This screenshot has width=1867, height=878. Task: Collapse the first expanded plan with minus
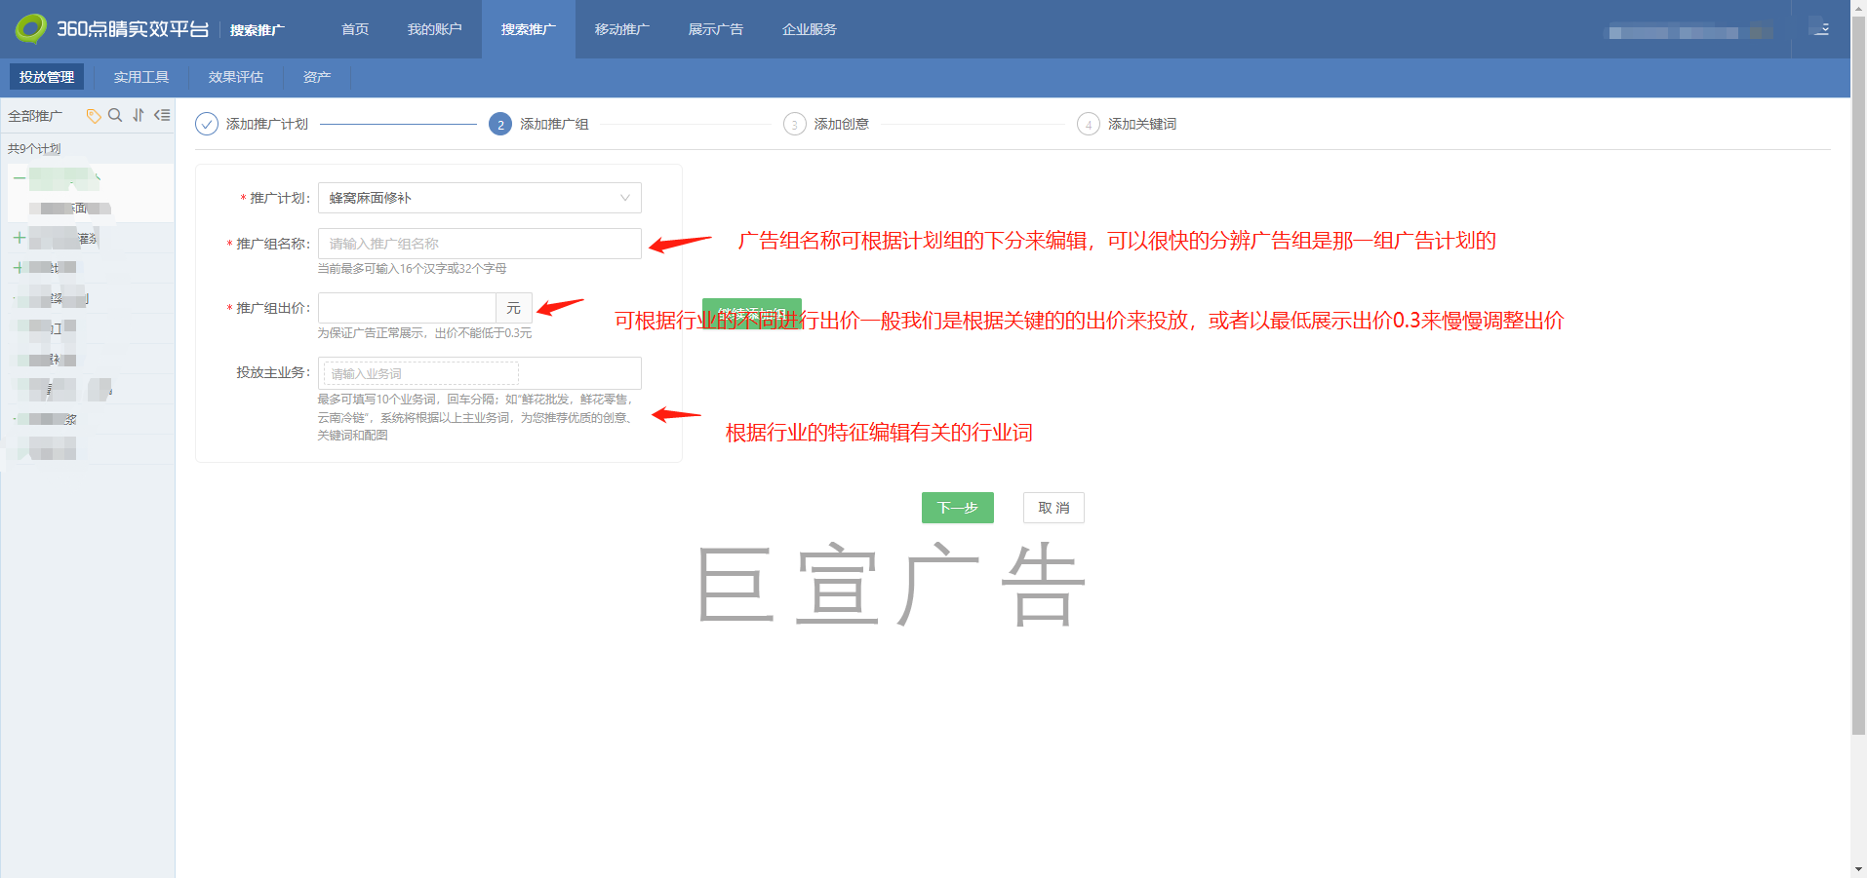click(20, 178)
